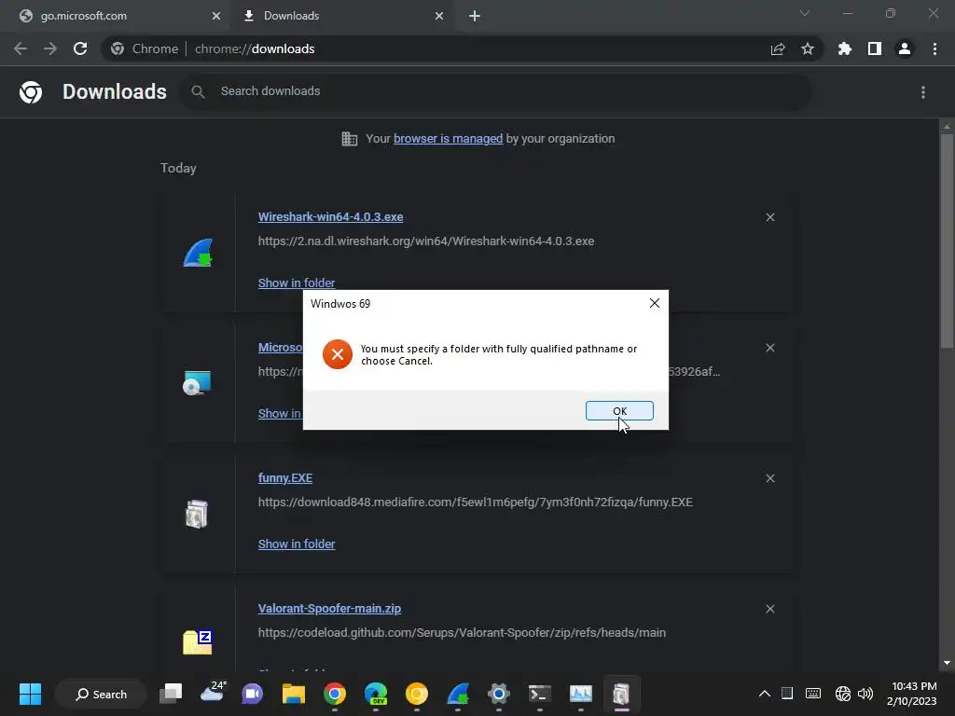Switch to the Terminal taskbar icon
The height and width of the screenshot is (716, 955).
click(540, 694)
